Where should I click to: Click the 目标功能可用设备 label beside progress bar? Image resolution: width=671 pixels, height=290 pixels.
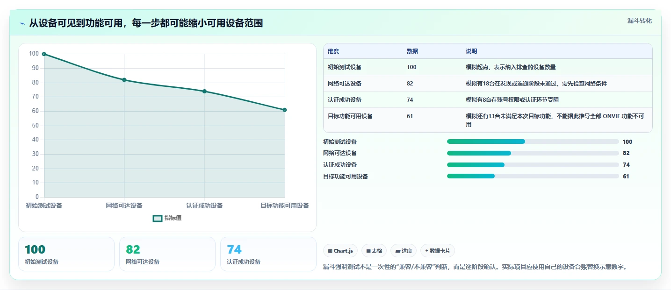346,176
